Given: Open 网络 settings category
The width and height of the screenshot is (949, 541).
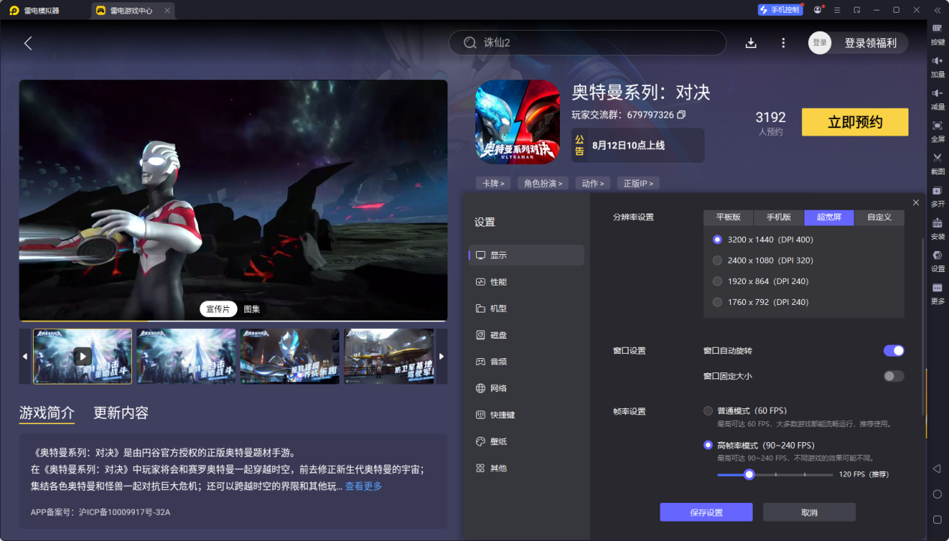Looking at the screenshot, I should point(526,388).
